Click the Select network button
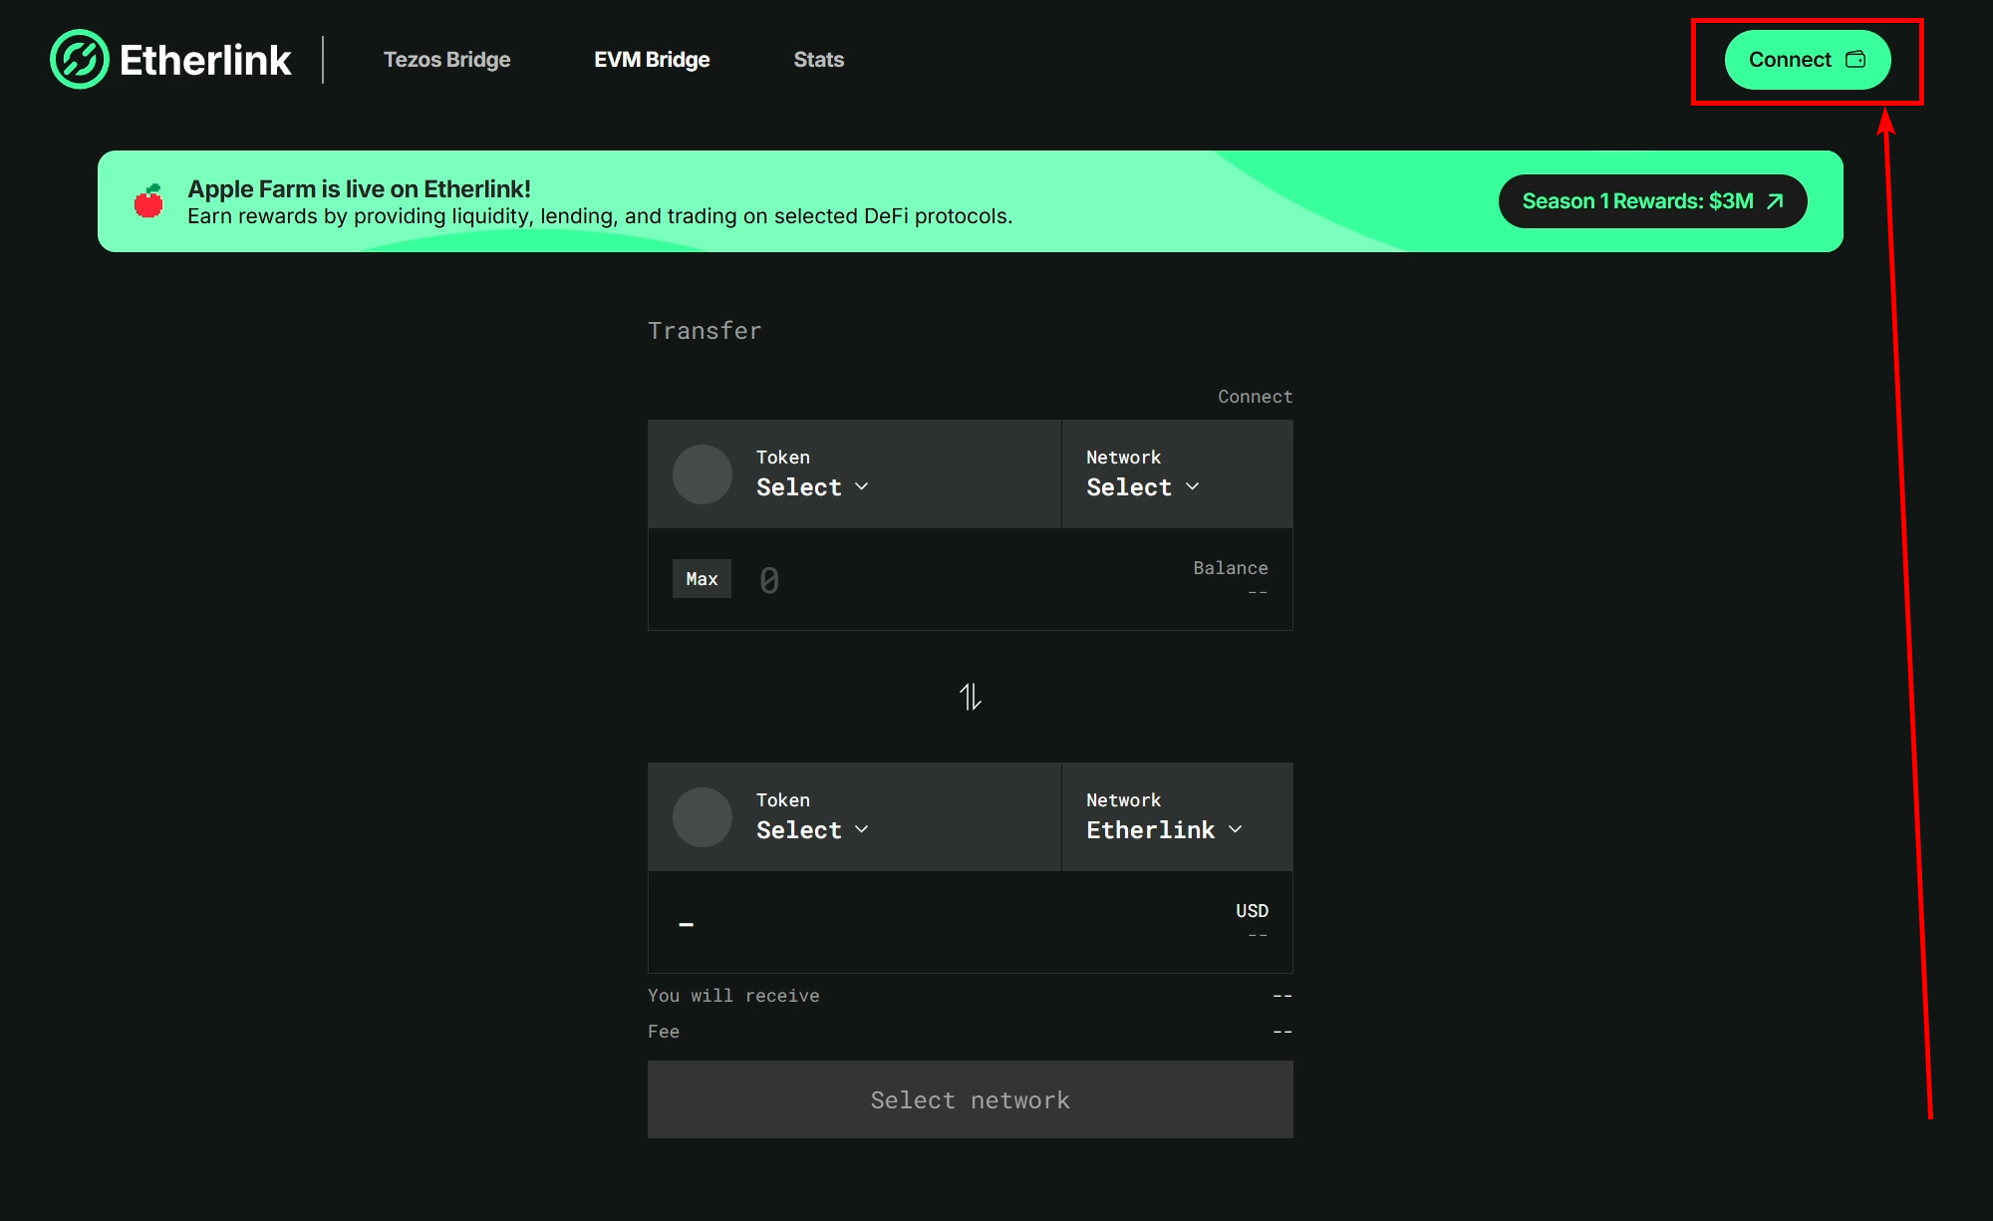Screen dimensions: 1993x1221 (970, 1099)
